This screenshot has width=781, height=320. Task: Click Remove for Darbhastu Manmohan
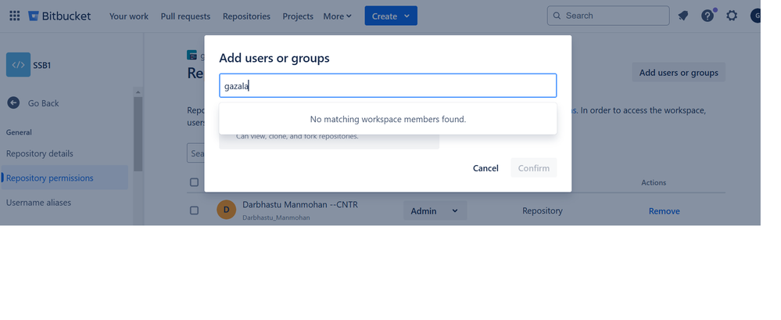664,211
